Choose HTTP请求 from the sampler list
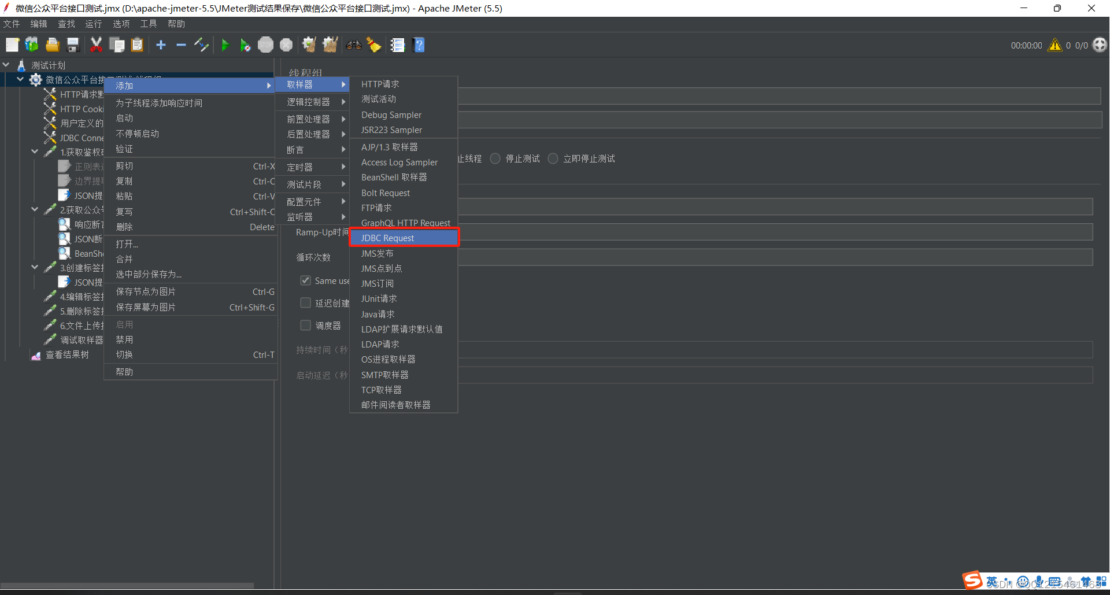Viewport: 1110px width, 595px height. pos(404,84)
